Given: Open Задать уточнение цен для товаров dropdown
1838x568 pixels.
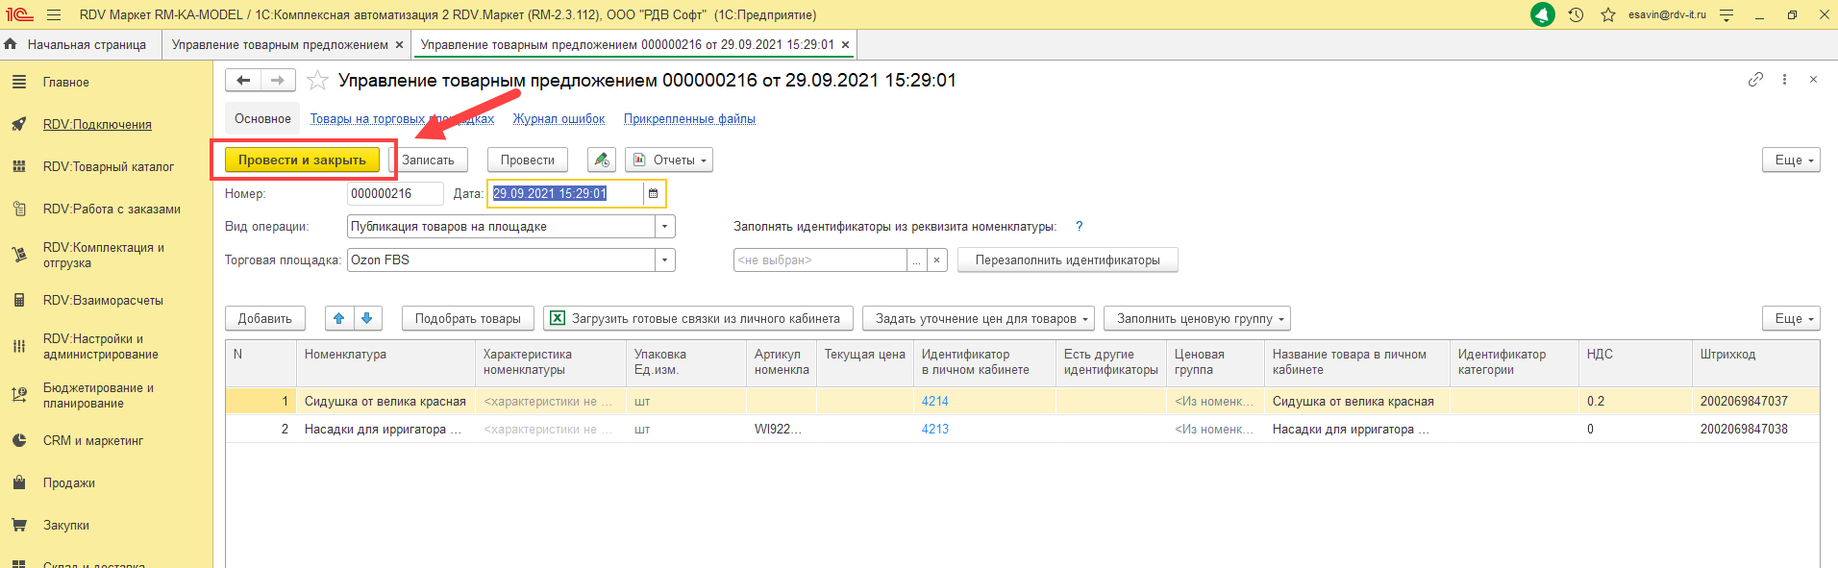Looking at the screenshot, I should click(979, 319).
